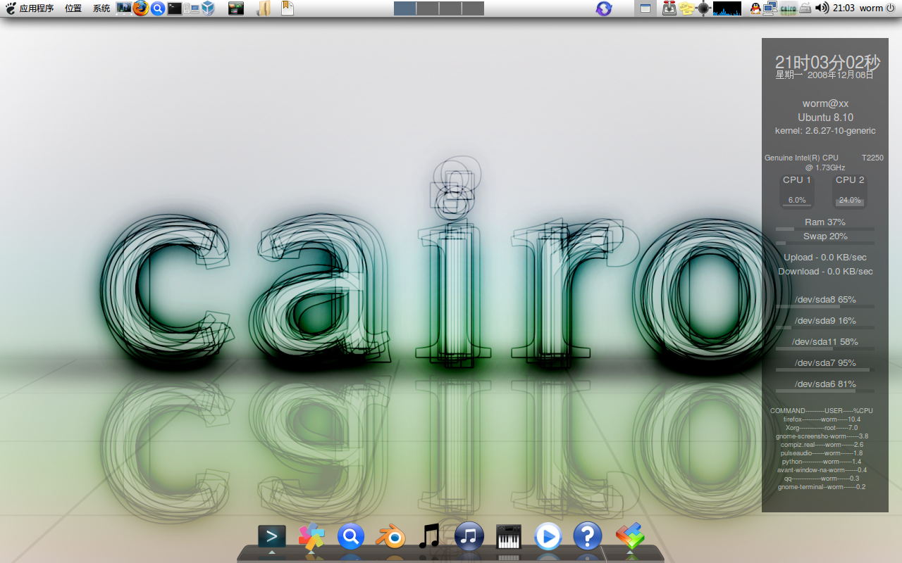Switch to the third workspace in the pager

(450, 8)
